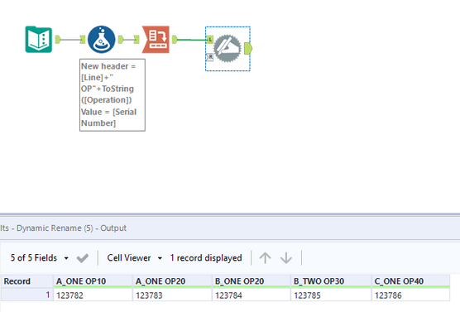Select the connection line into Dynamic Rename
460x312 pixels.
coord(192,40)
